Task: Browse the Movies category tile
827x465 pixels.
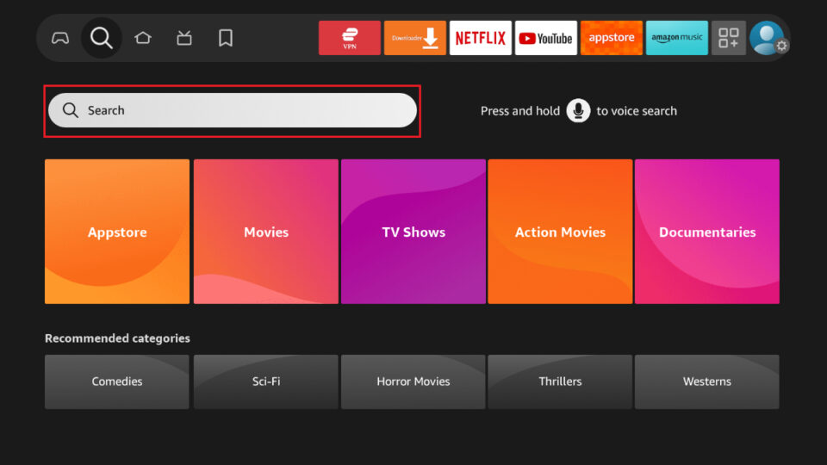Action: point(266,232)
